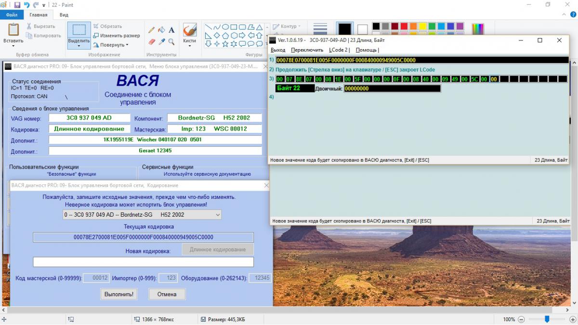The height and width of the screenshot is (325, 578).
Task: Open control module combo box '3C0 937 049 AD'
Action: pyautogui.click(x=143, y=215)
